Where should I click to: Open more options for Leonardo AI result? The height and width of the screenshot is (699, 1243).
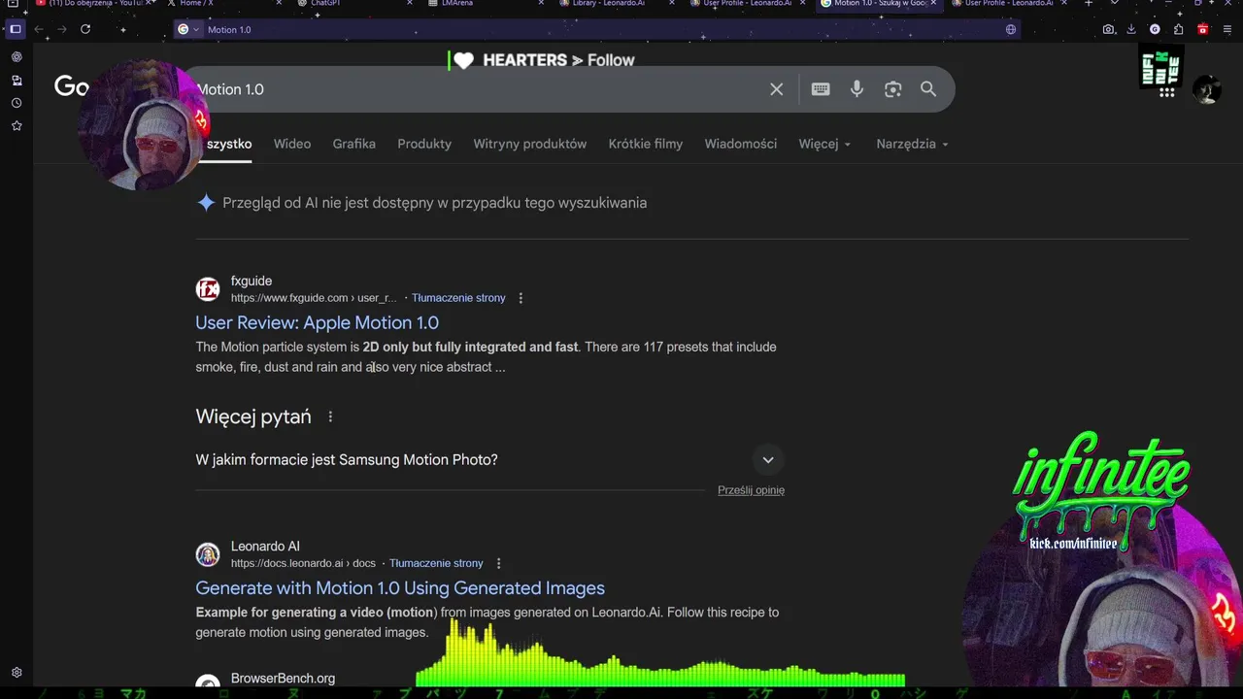(x=499, y=563)
